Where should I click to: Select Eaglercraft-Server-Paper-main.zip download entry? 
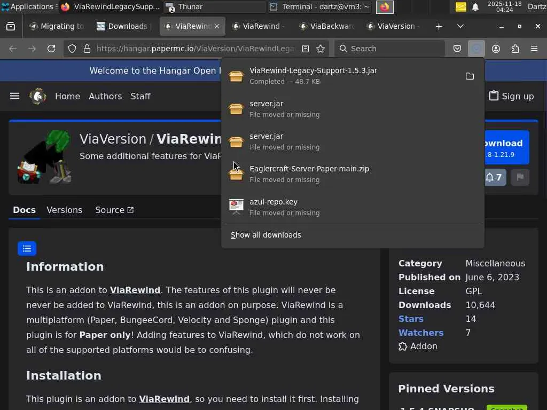point(353,174)
